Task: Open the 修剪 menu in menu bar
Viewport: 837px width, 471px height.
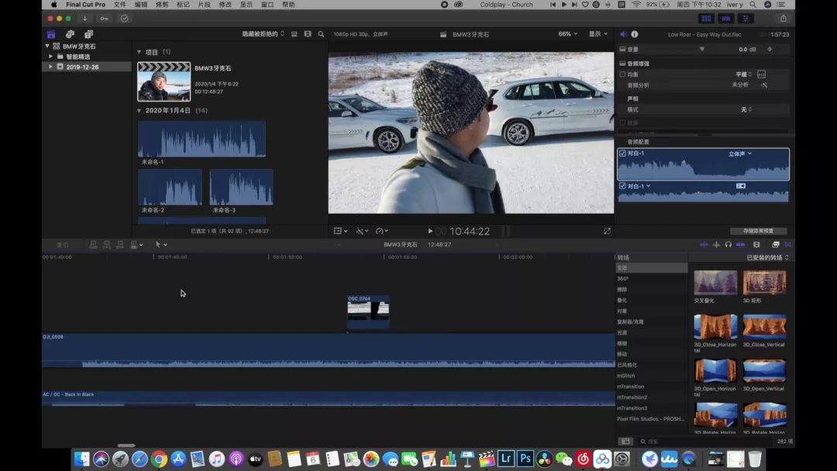Action: (x=162, y=5)
